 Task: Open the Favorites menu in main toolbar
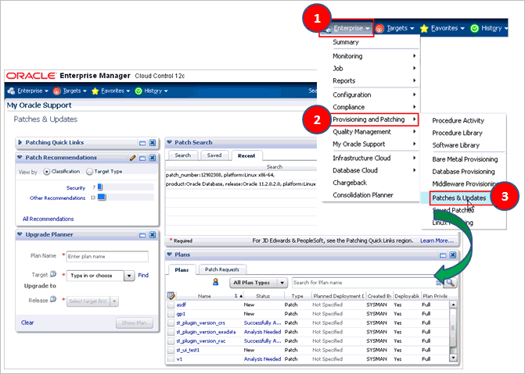coord(111,91)
